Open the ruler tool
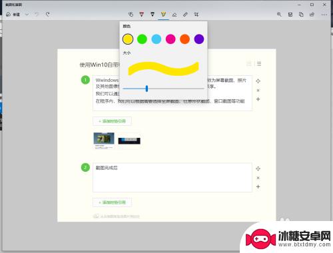Screen dimensions: 333x253 pos(185,15)
